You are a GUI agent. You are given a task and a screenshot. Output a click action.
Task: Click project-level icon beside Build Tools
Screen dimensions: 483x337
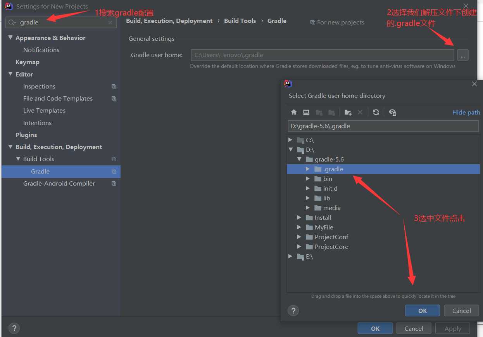114,159
